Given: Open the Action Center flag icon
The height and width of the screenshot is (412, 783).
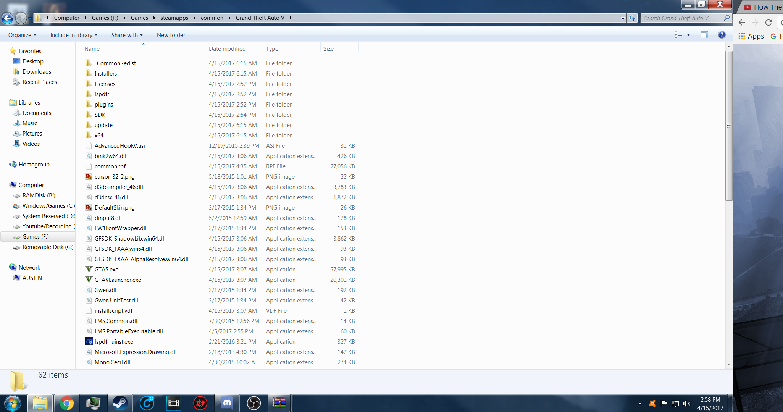Looking at the screenshot, I should [664, 404].
